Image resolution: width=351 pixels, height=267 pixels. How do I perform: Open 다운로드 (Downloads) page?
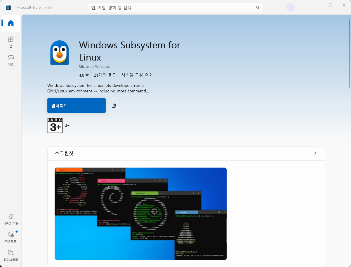pos(11,237)
